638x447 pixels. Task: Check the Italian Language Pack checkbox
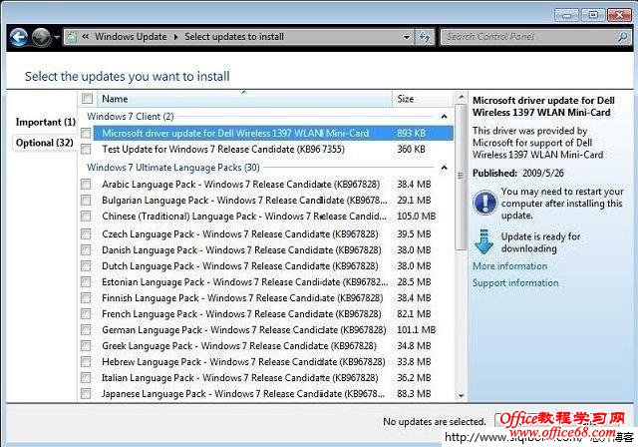[86, 378]
